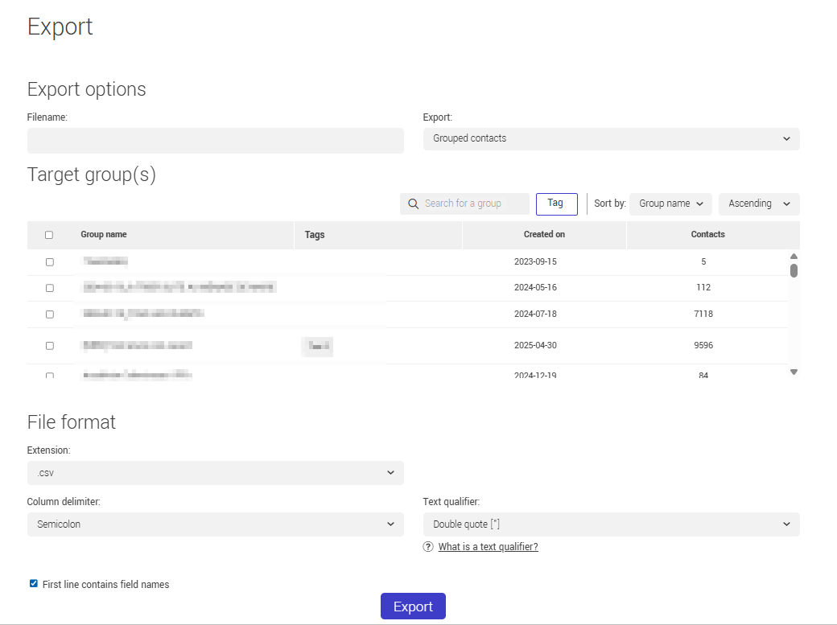Viewport: 837px width, 625px height.
Task: Toggle the select-all checkbox in table header
Action: 49,234
